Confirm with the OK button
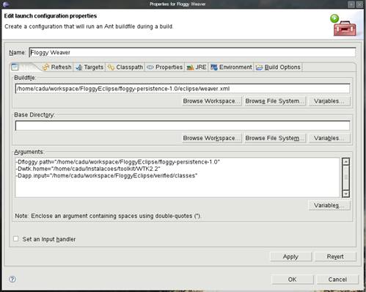Image resolution: width=366 pixels, height=292 pixels. click(x=292, y=280)
